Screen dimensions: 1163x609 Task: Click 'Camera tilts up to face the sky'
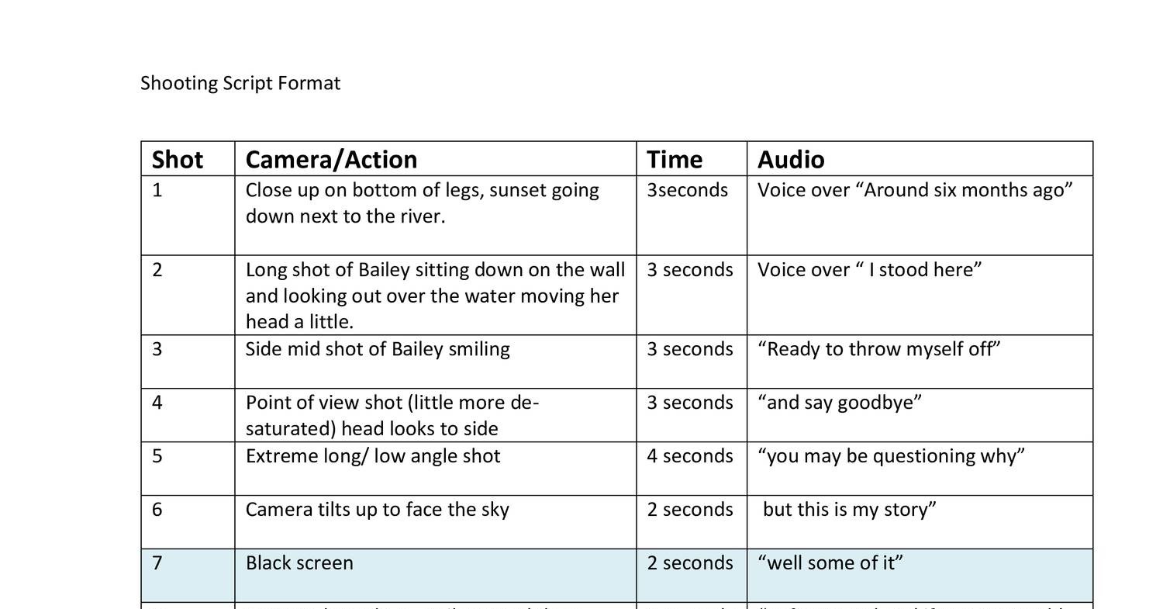coord(378,509)
